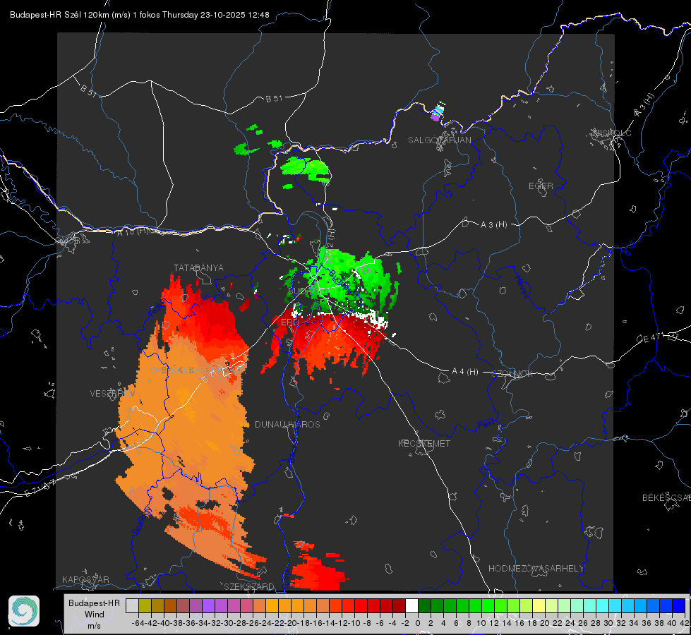Click the KECSKEMÉT city label

(x=424, y=443)
